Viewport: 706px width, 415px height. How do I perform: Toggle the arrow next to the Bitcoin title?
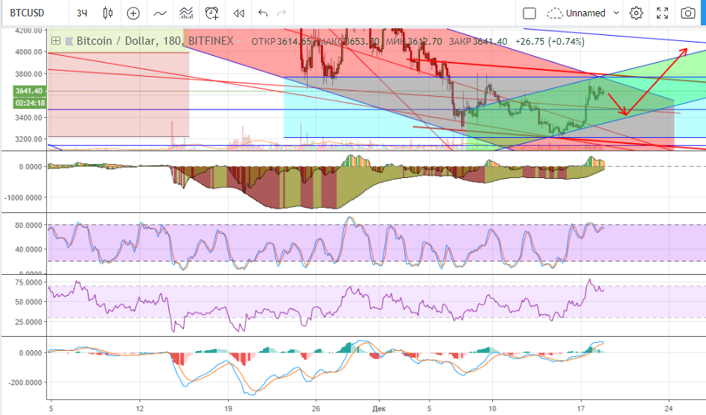pyautogui.click(x=69, y=41)
